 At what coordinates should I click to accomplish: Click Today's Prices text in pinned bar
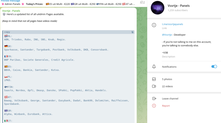(35, 4)
